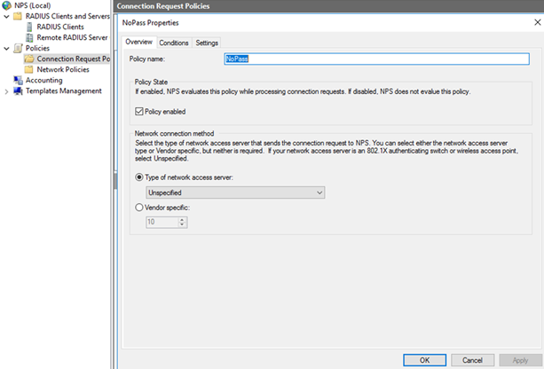Uncheck the Policy enabled checkbox
The image size is (544, 369).
coord(138,111)
